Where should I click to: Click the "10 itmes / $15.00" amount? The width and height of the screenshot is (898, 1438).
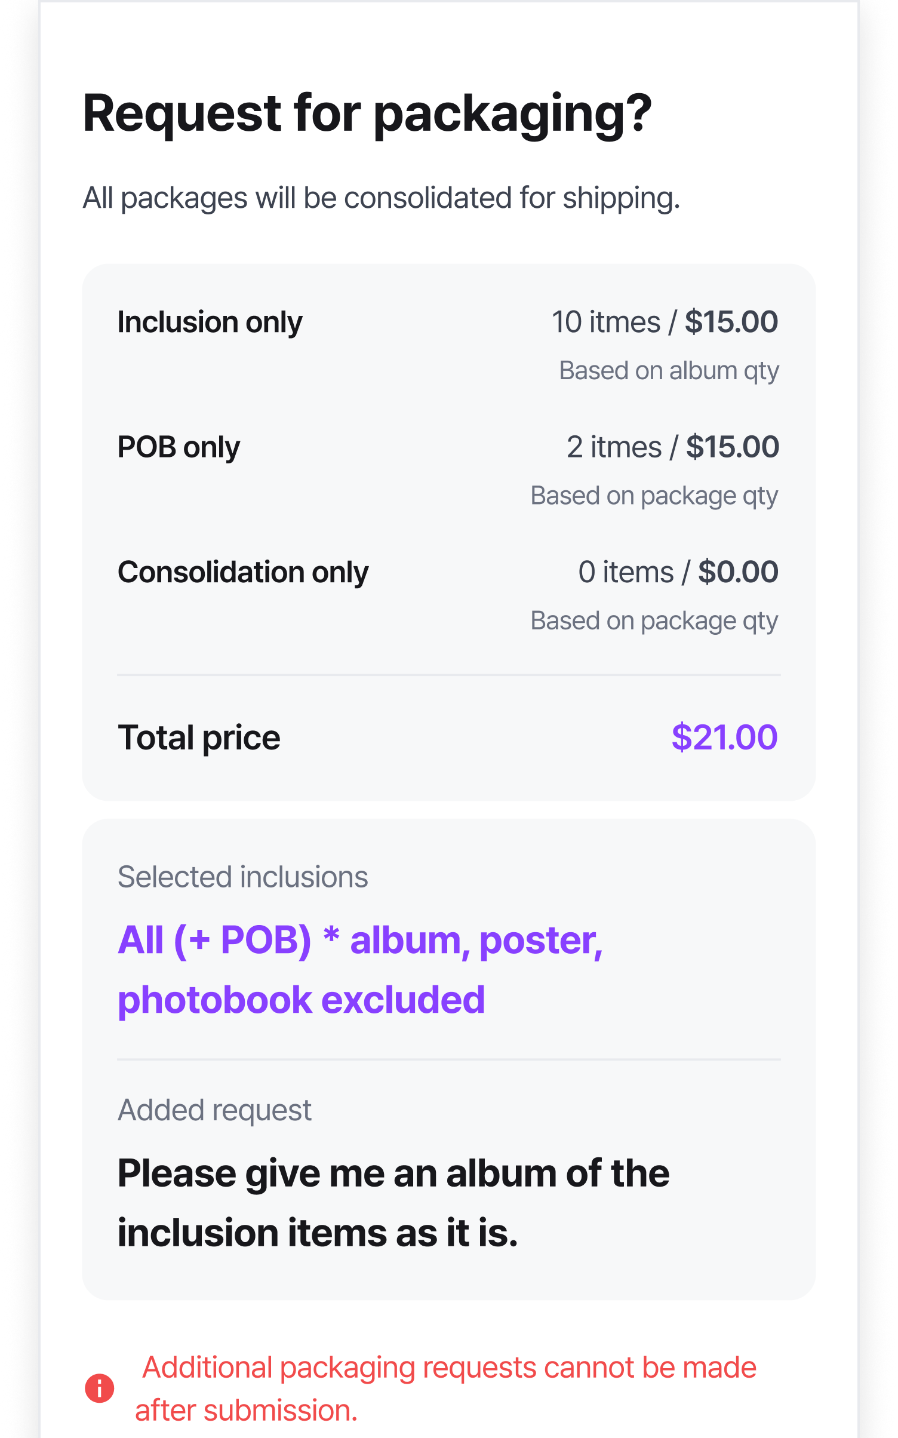pyautogui.click(x=664, y=322)
